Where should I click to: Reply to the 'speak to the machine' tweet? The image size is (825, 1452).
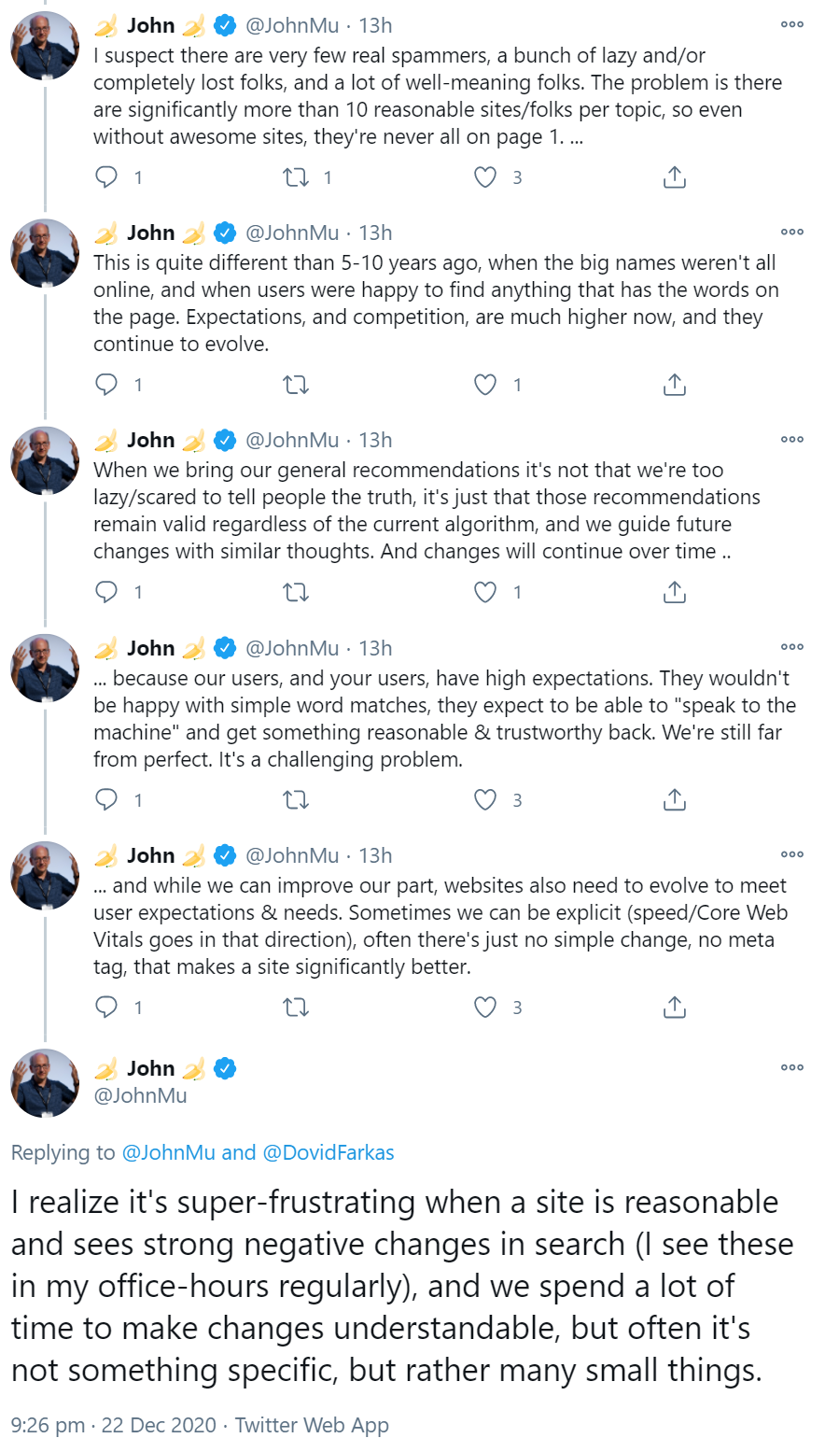click(x=107, y=799)
